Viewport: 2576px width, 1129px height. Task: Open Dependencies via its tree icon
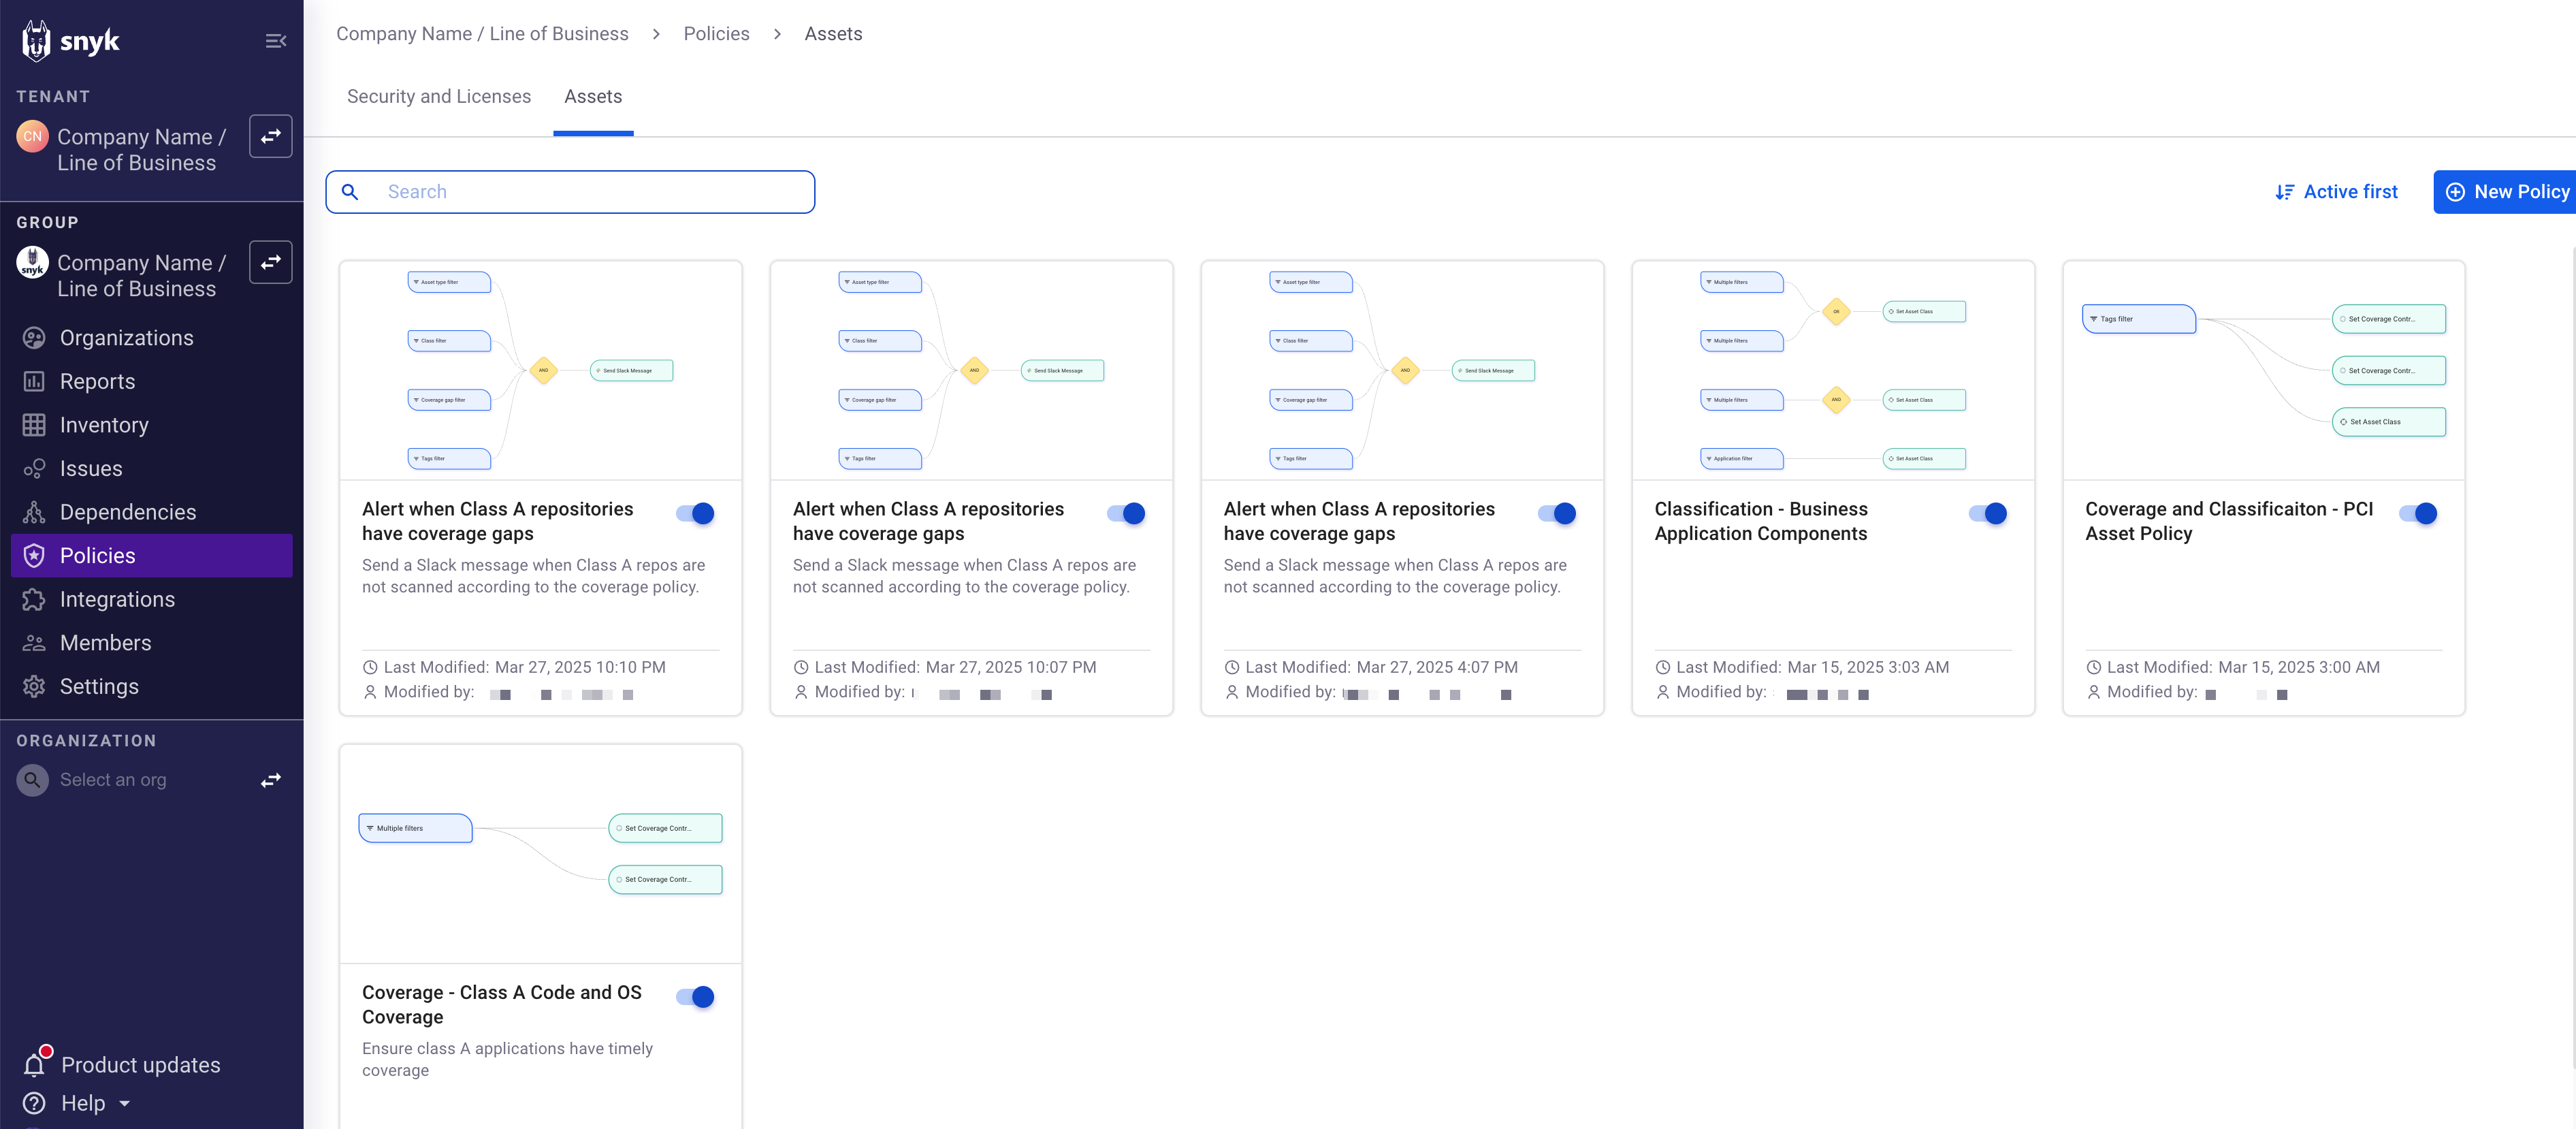point(34,512)
